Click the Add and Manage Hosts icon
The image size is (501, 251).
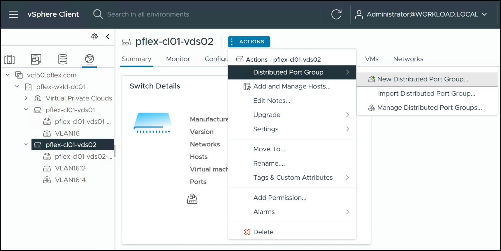pyautogui.click(x=247, y=87)
